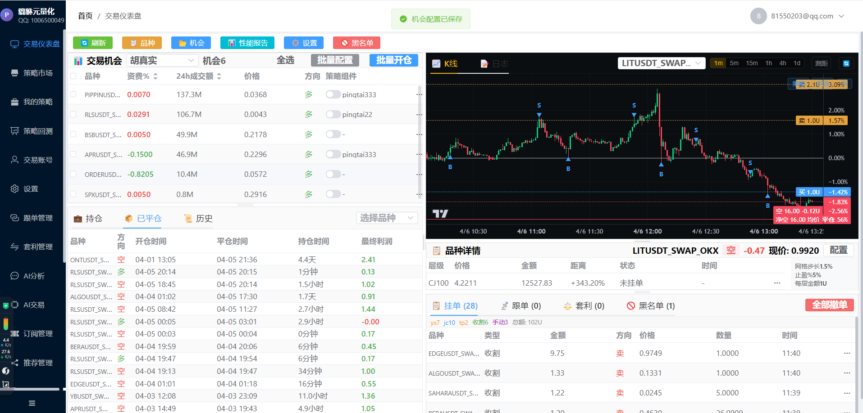Open 策略市场 from the sidebar

click(x=14, y=73)
